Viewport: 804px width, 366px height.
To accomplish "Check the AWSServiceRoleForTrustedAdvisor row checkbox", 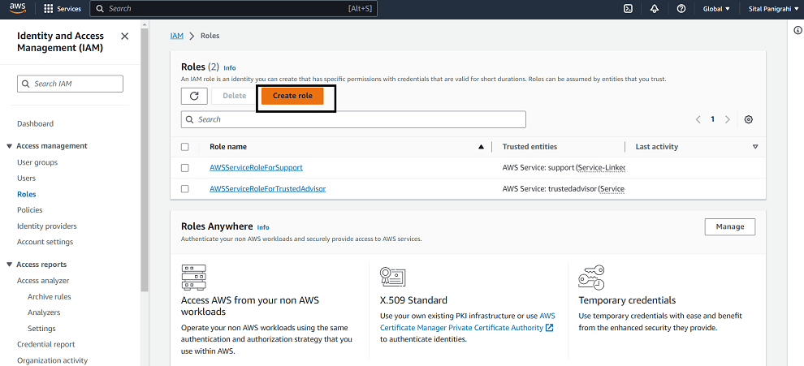I will click(185, 189).
